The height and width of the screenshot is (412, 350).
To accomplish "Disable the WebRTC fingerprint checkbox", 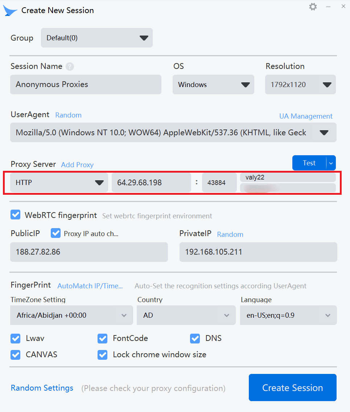I will [15, 215].
